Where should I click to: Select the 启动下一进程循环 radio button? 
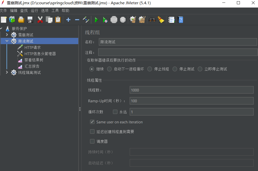pyautogui.click(x=109, y=69)
